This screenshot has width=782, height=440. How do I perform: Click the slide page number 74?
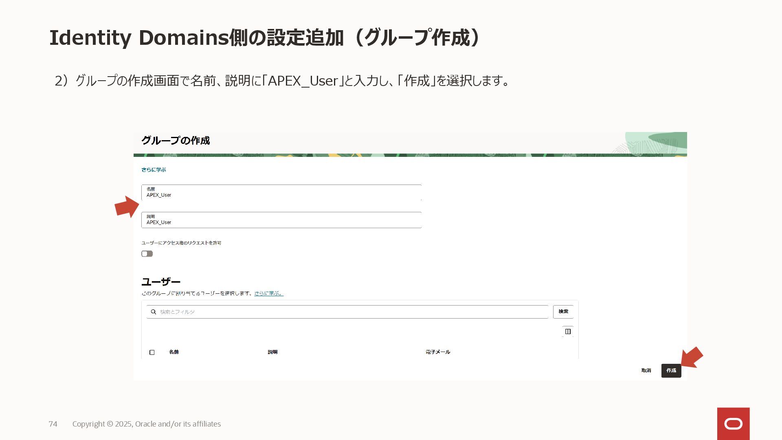(x=53, y=424)
